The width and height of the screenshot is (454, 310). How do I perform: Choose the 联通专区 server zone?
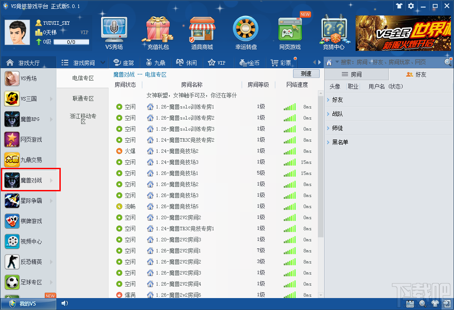pyautogui.click(x=83, y=99)
